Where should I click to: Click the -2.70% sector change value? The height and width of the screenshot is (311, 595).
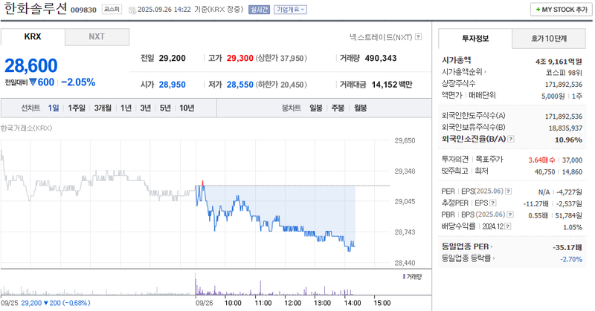point(571,259)
